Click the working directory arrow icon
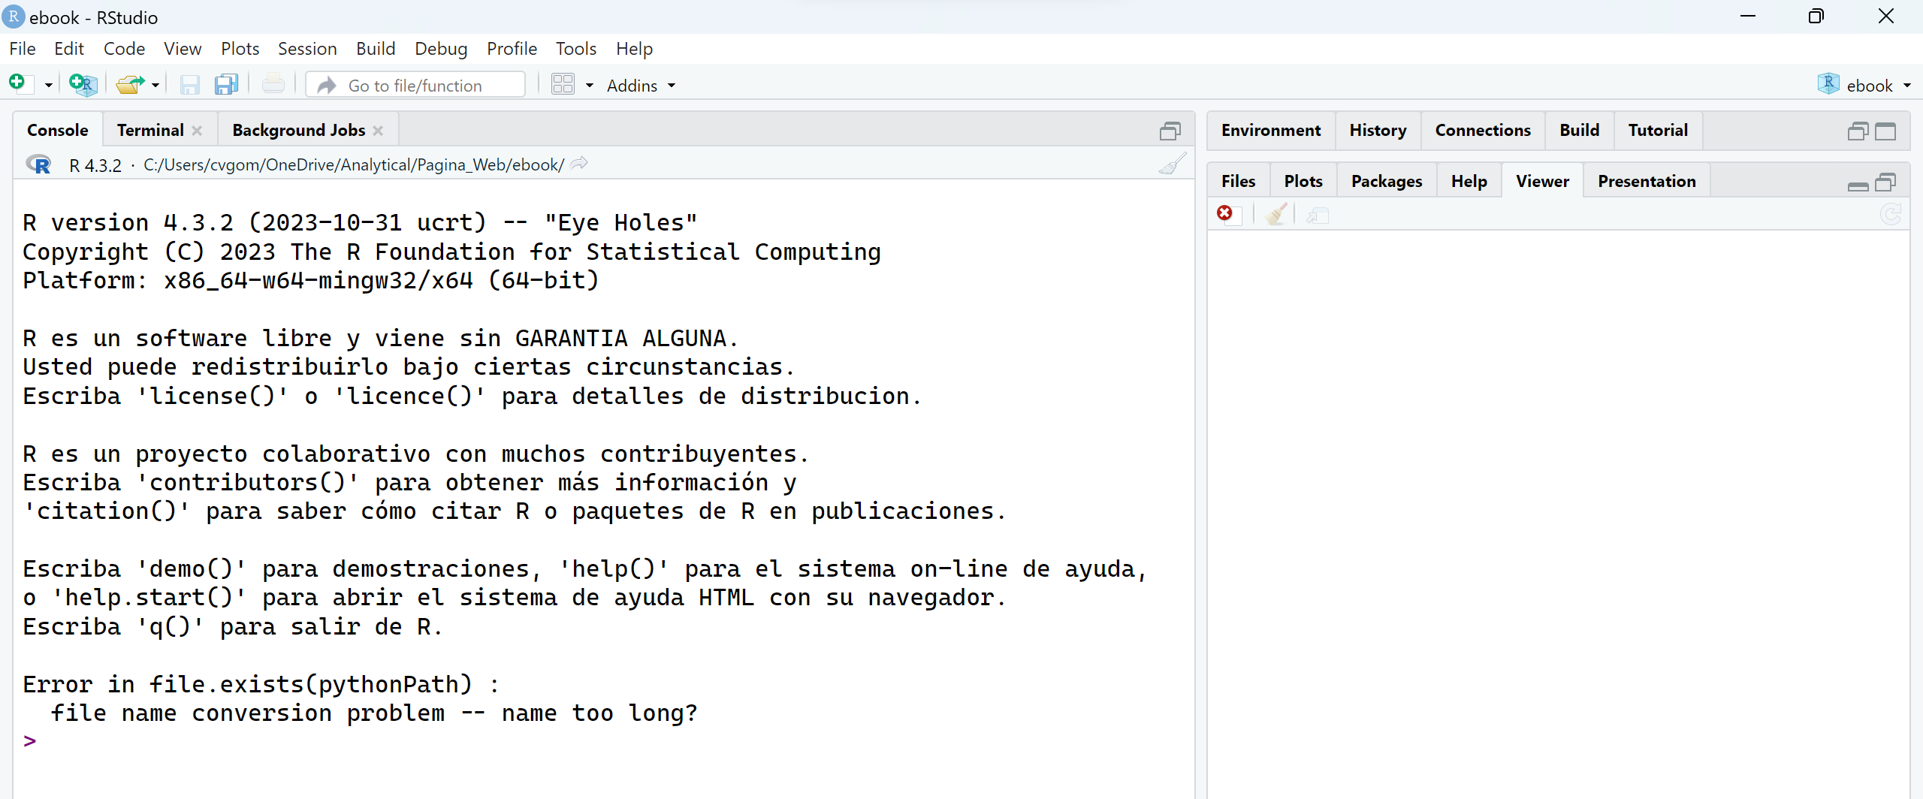The image size is (1923, 799). click(579, 164)
